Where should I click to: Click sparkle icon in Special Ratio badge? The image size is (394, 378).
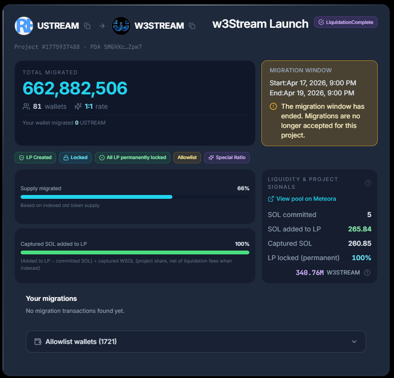pos(211,158)
